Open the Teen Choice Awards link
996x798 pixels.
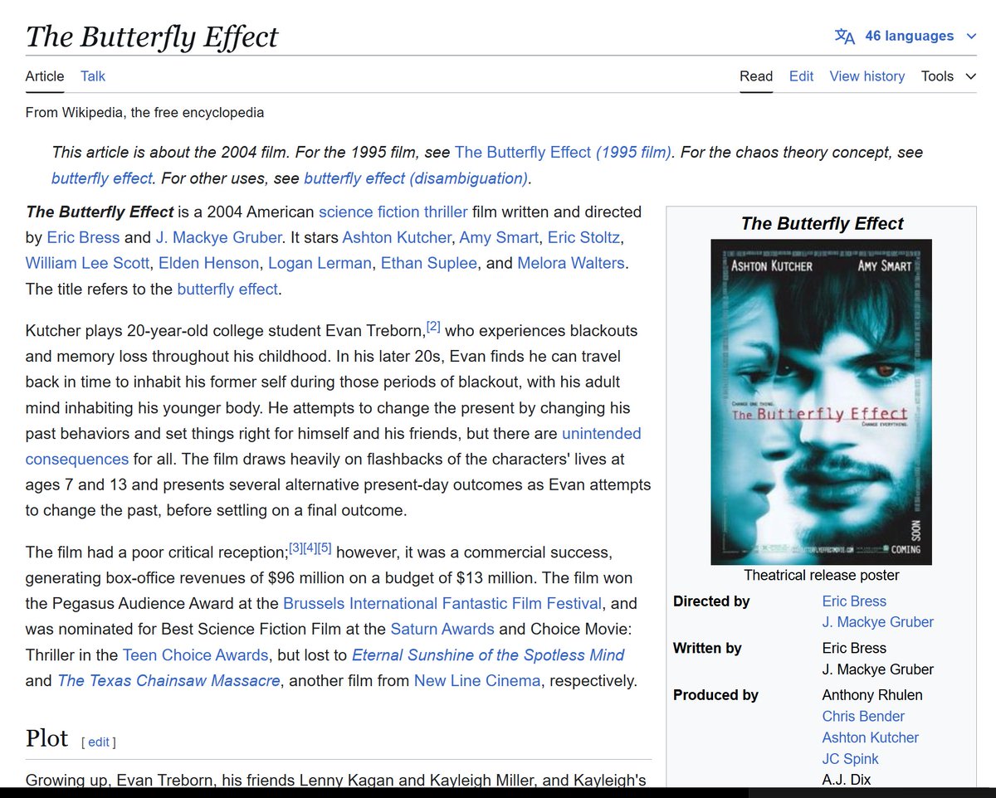[x=195, y=654]
